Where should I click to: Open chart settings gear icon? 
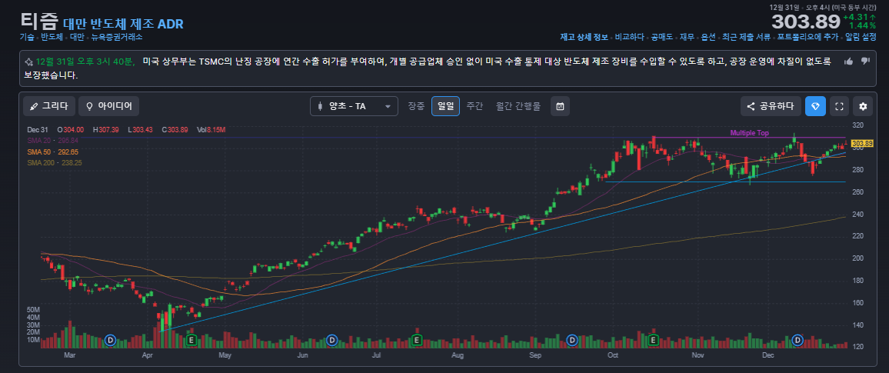[863, 106]
